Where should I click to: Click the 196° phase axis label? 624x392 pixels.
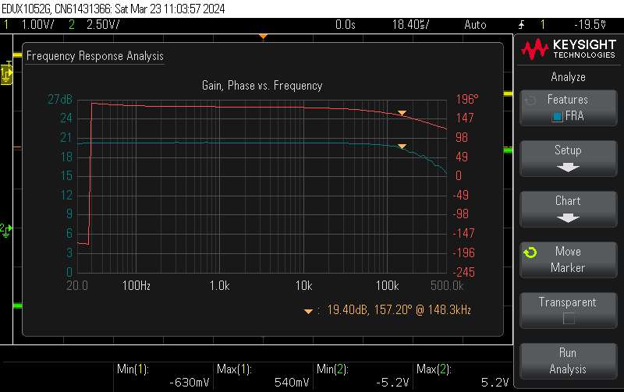(x=467, y=99)
